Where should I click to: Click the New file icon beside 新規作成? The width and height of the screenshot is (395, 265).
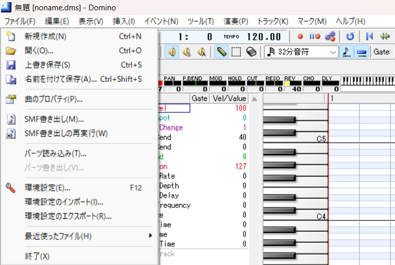[x=10, y=36]
